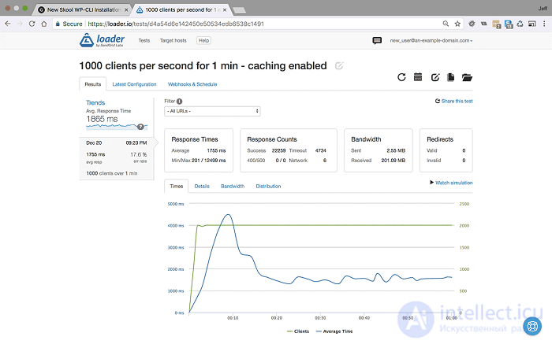Click the browser back arrow
Screen dimensions: 552x344
click(8, 24)
